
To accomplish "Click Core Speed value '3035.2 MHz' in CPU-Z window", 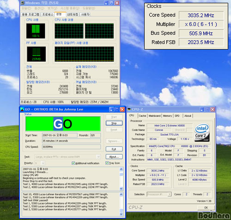I will [x=158, y=170].
